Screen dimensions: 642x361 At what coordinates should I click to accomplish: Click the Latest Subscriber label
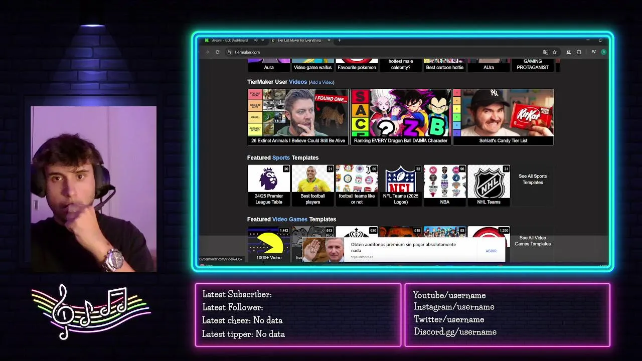click(x=237, y=294)
